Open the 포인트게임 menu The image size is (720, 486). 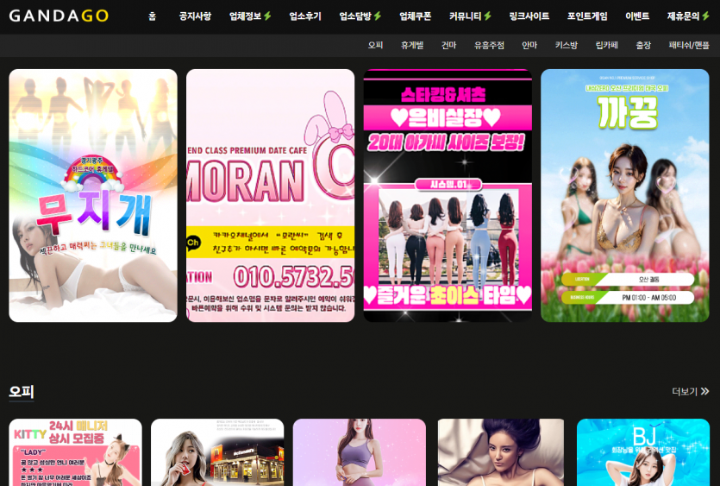pos(587,16)
